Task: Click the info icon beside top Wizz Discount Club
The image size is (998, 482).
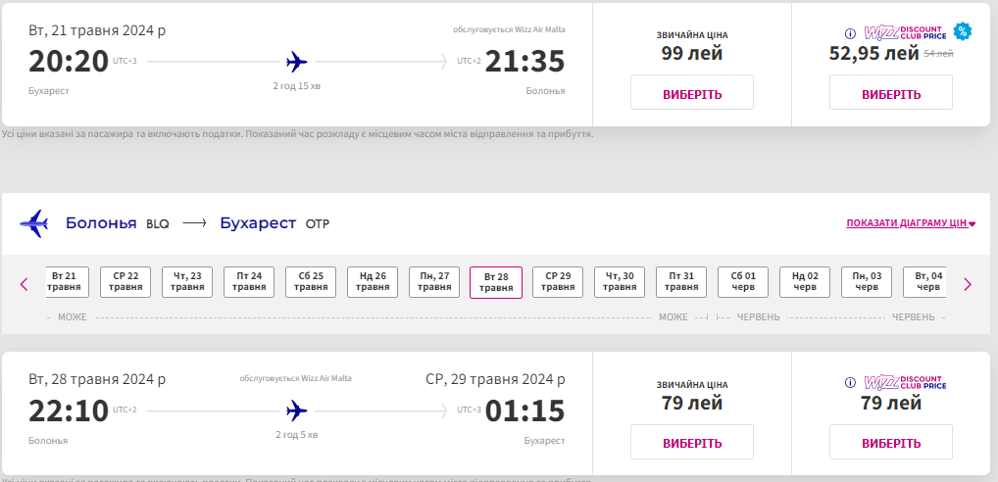Action: [850, 31]
